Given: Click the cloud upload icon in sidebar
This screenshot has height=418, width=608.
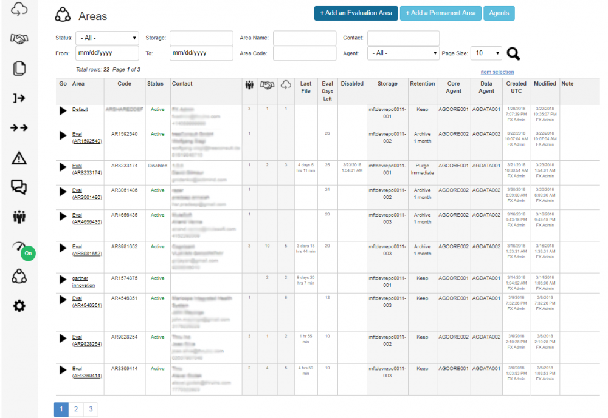Looking at the screenshot, I should click(19, 9).
